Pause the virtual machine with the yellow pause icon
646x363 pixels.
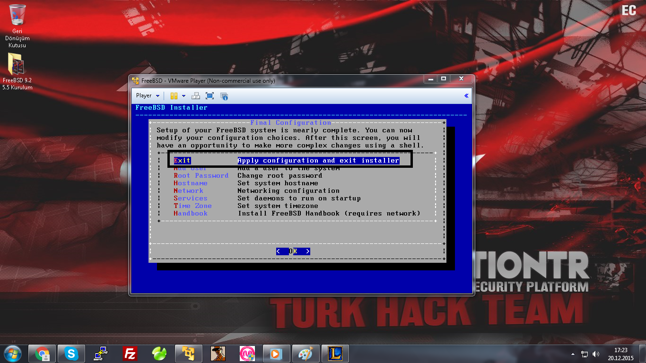[174, 95]
